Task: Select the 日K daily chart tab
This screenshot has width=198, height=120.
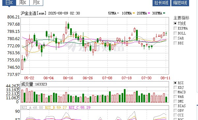Action: [9, 3]
